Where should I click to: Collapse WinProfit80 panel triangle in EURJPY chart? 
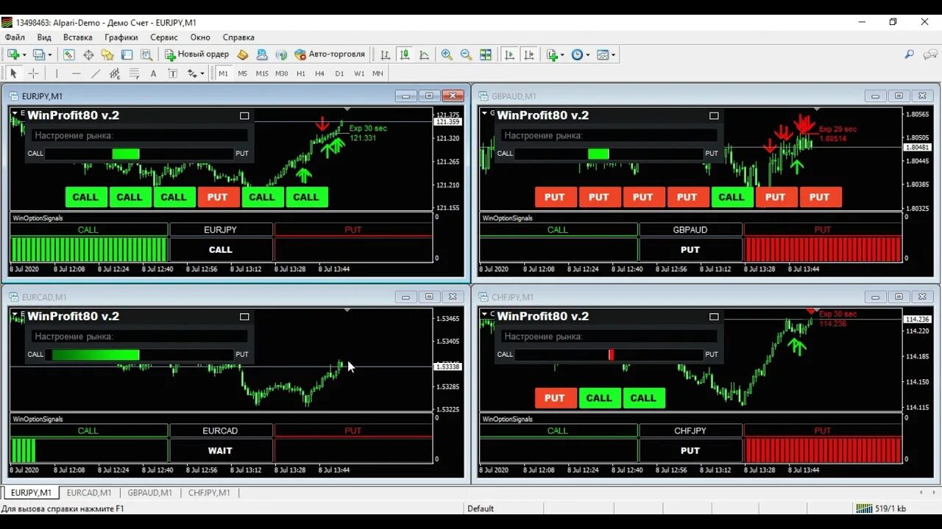tap(15, 113)
